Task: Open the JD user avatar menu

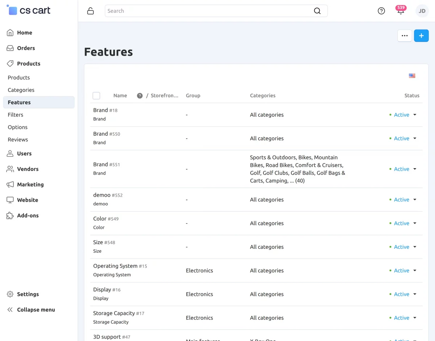Action: tap(422, 11)
